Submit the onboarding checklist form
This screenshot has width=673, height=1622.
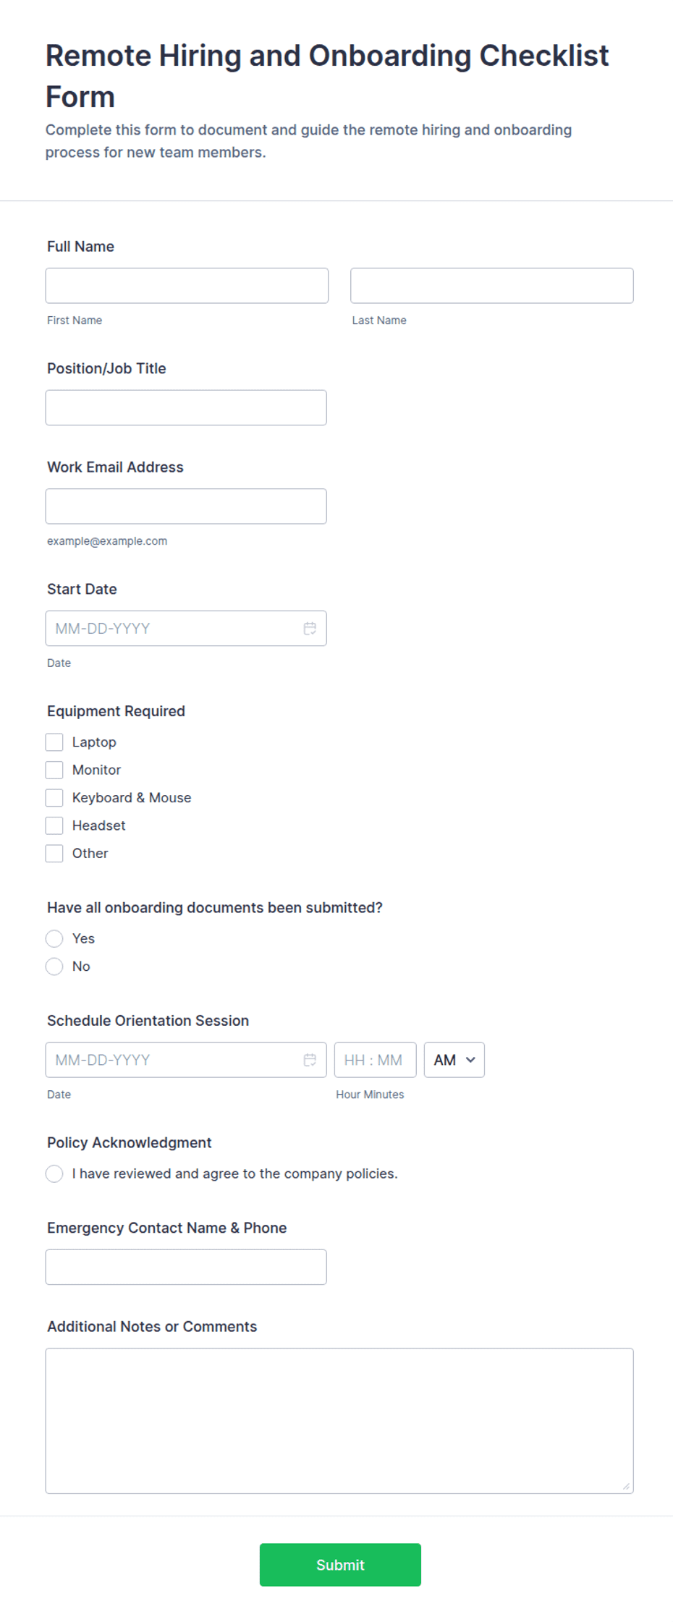coord(340,1565)
